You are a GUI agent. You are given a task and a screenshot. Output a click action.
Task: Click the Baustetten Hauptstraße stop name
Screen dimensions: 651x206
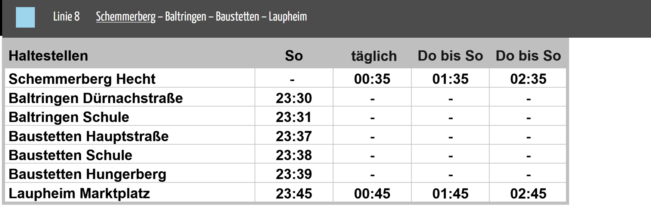pos(89,136)
